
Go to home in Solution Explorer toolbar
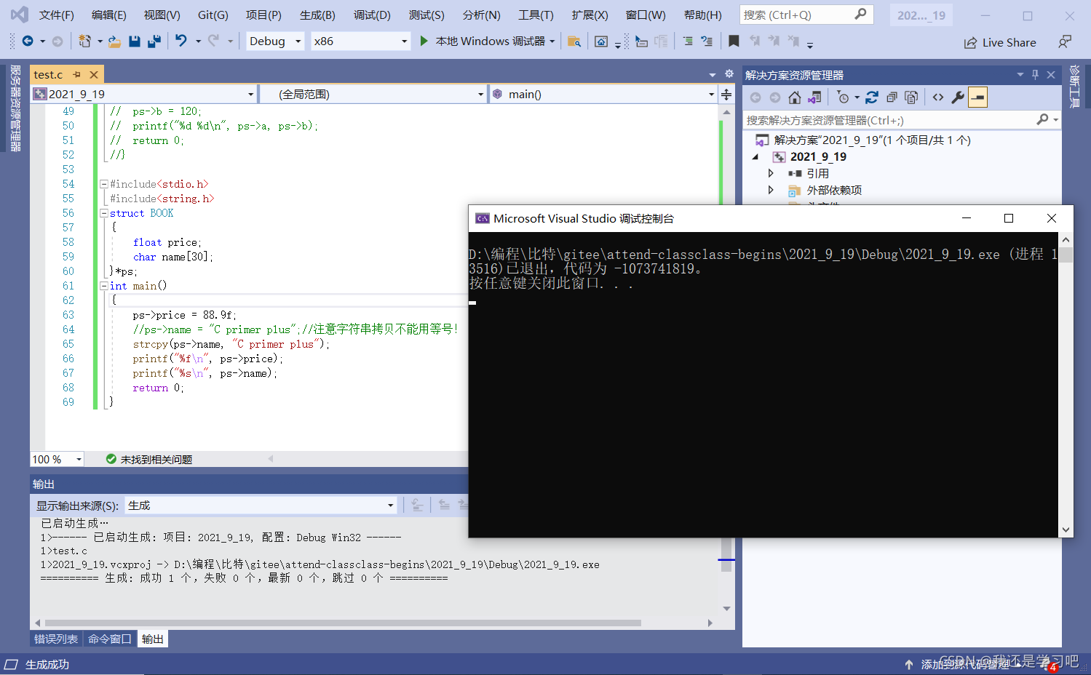pyautogui.click(x=795, y=97)
